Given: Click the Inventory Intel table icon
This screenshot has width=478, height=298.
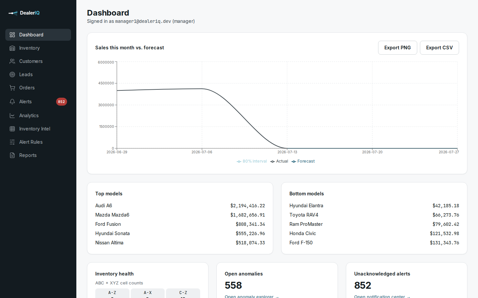Looking at the screenshot, I should (x=12, y=129).
